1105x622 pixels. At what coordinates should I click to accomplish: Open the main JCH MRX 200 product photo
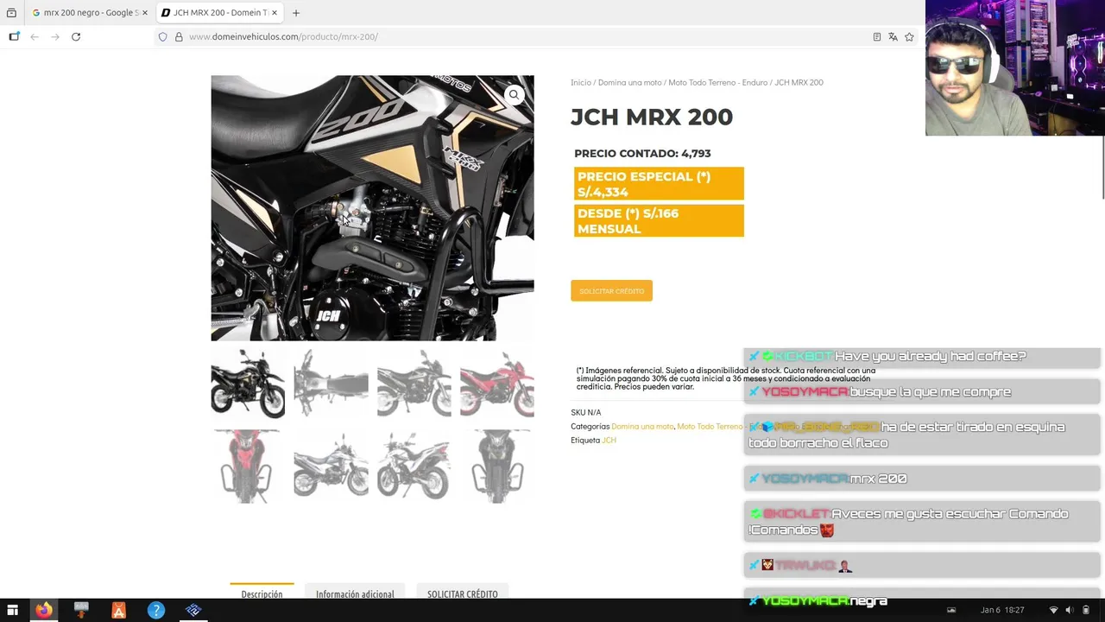click(x=372, y=208)
